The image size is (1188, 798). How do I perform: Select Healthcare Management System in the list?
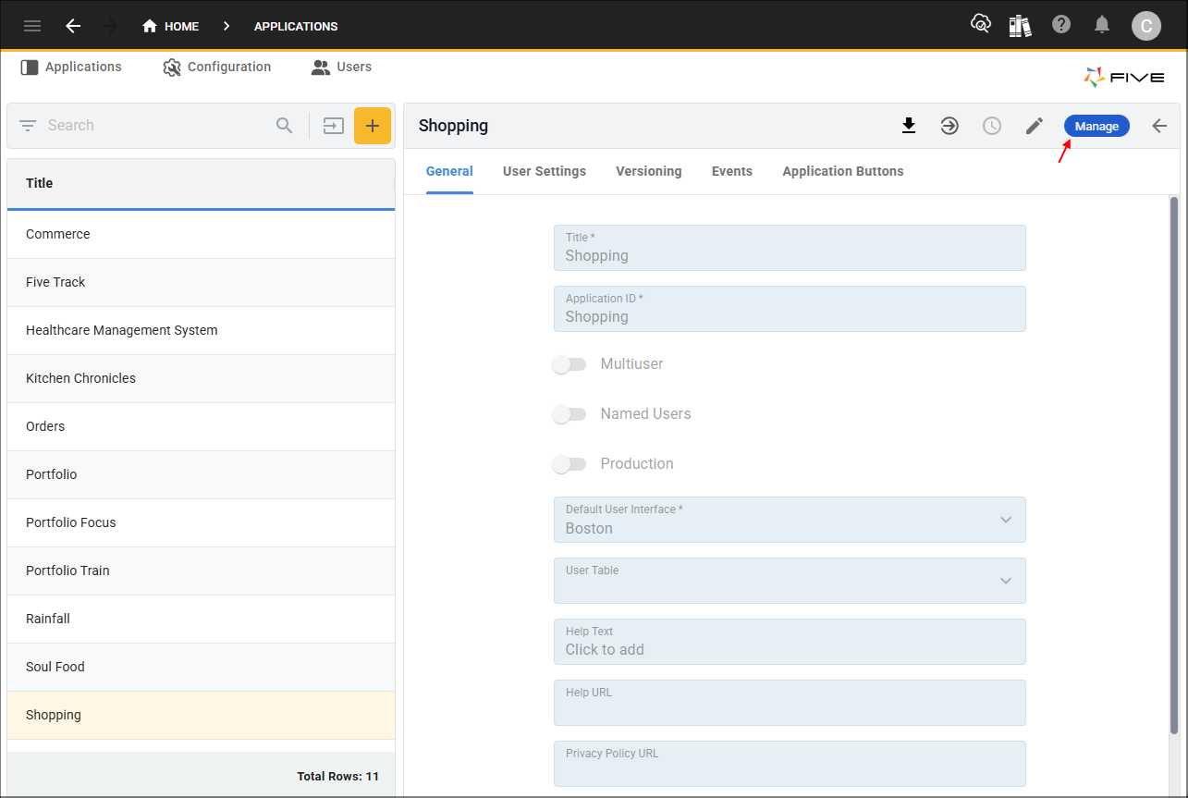tap(122, 330)
